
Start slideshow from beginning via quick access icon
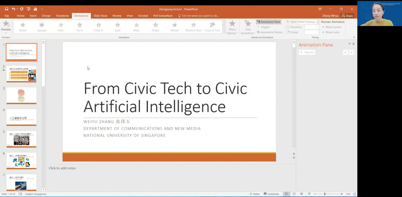click(29, 9)
